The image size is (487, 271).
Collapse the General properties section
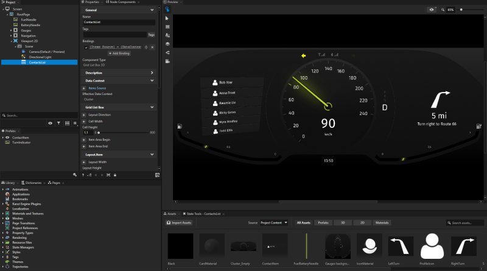click(152, 10)
